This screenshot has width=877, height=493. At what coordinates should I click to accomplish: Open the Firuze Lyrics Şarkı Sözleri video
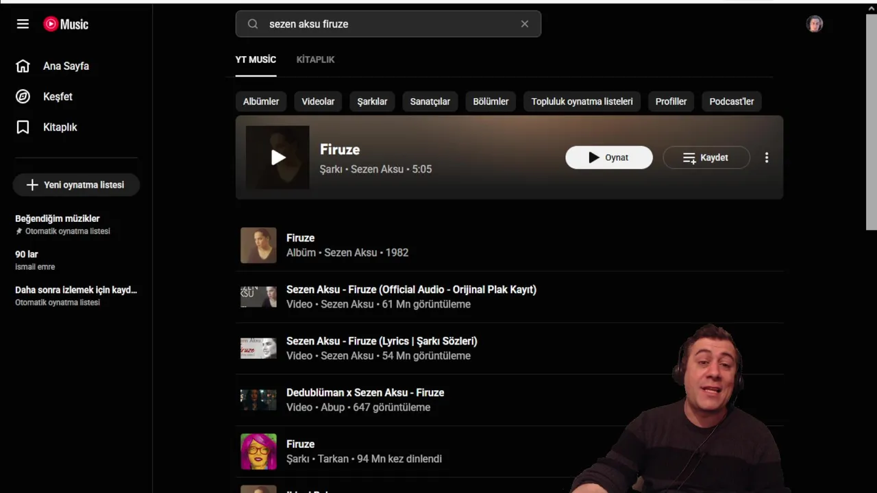tap(382, 341)
